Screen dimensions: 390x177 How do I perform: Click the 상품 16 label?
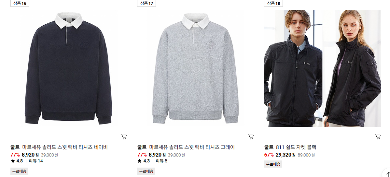[x=20, y=3]
